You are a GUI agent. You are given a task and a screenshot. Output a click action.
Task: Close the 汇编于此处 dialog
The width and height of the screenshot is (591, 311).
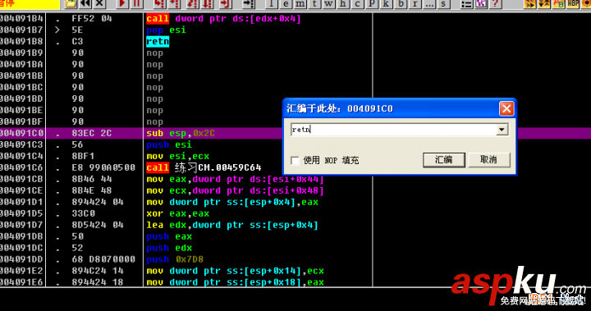506,108
